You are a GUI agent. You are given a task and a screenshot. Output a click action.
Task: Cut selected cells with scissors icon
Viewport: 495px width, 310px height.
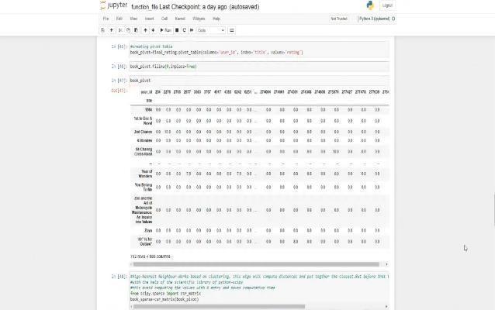[120, 30]
